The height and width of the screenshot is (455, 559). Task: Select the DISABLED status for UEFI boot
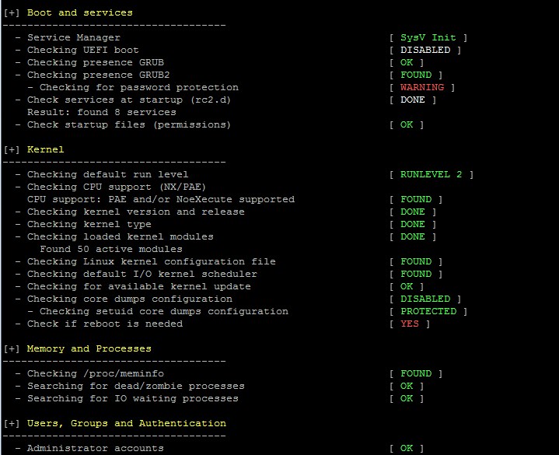424,50
